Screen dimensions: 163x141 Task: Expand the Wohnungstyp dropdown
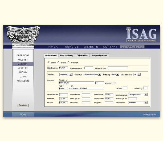(x=137, y=95)
